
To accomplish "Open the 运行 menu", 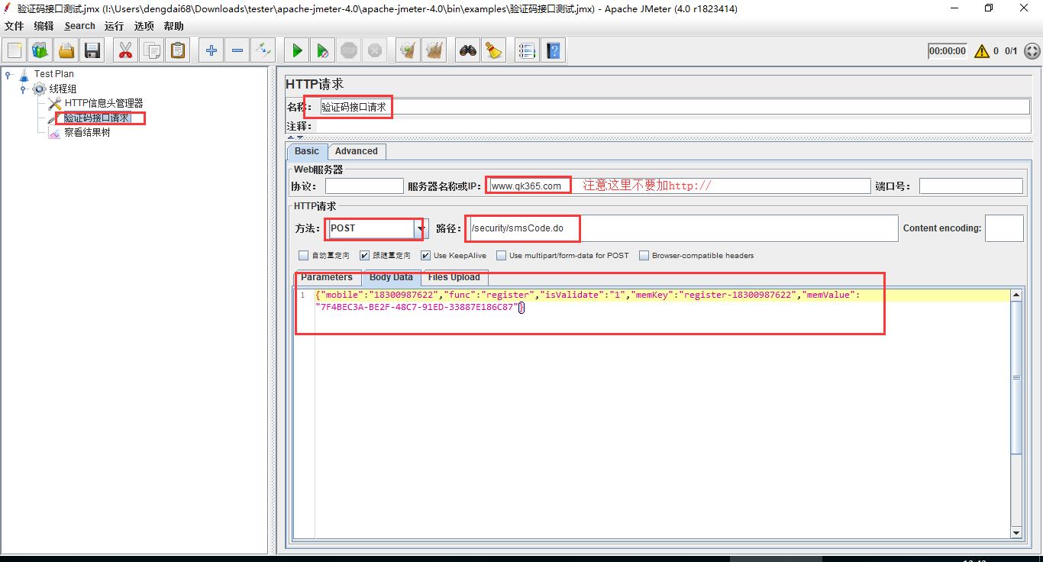I will point(114,26).
